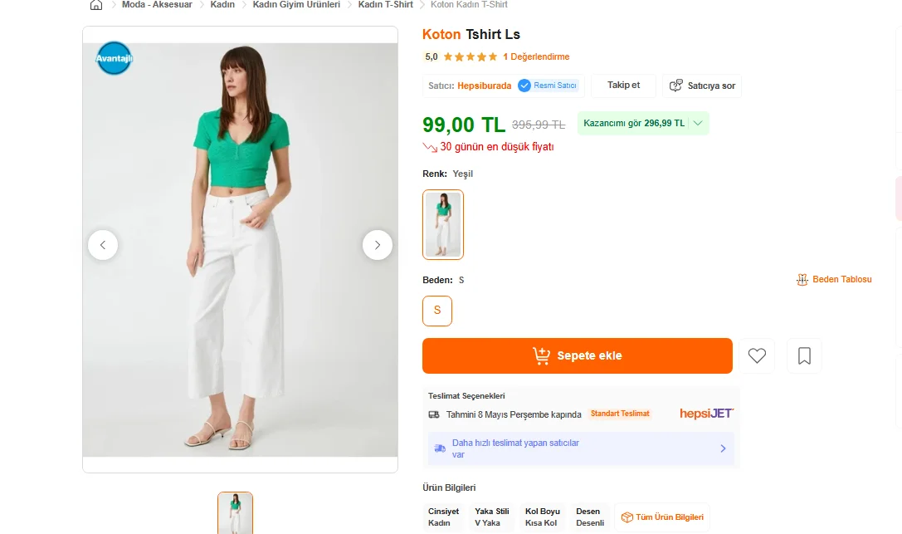Click product thumbnail below main image
Screen dimensions: 902x534
click(x=236, y=513)
